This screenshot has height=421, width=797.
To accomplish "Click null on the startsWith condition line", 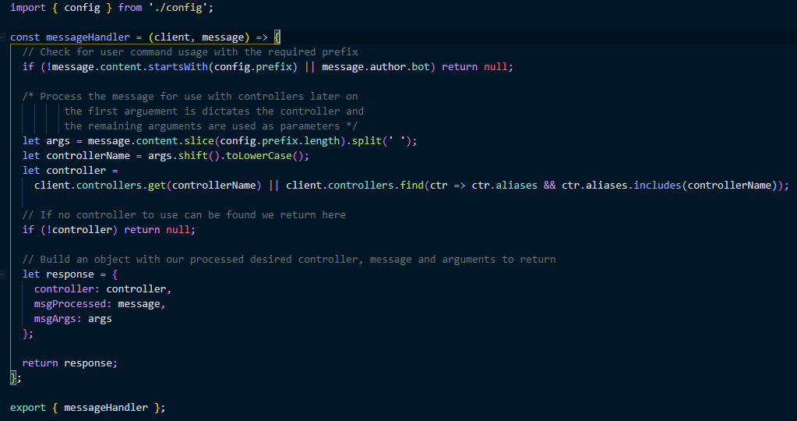I will click(x=495, y=66).
